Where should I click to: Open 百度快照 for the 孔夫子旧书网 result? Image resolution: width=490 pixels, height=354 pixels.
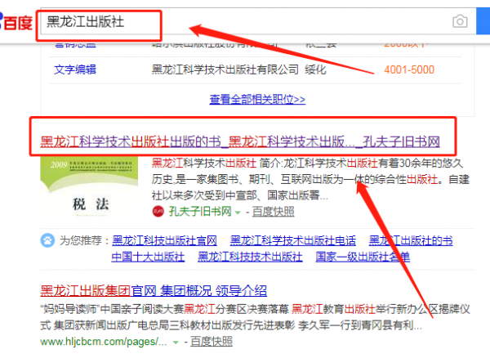(273, 212)
